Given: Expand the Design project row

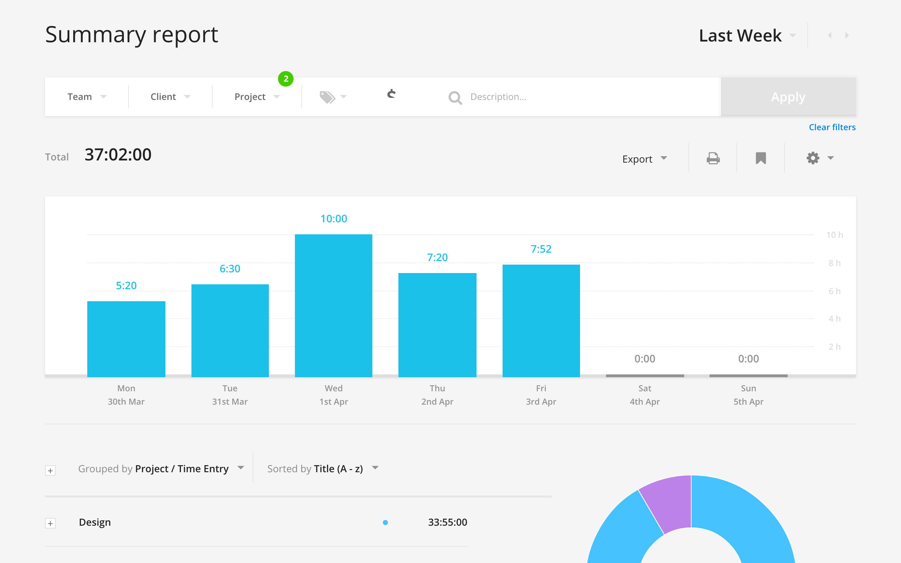Looking at the screenshot, I should pos(51,522).
